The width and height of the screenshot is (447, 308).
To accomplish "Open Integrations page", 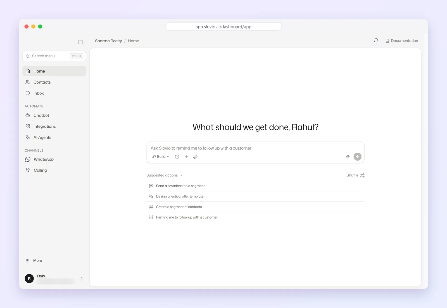I will tap(54, 127).
